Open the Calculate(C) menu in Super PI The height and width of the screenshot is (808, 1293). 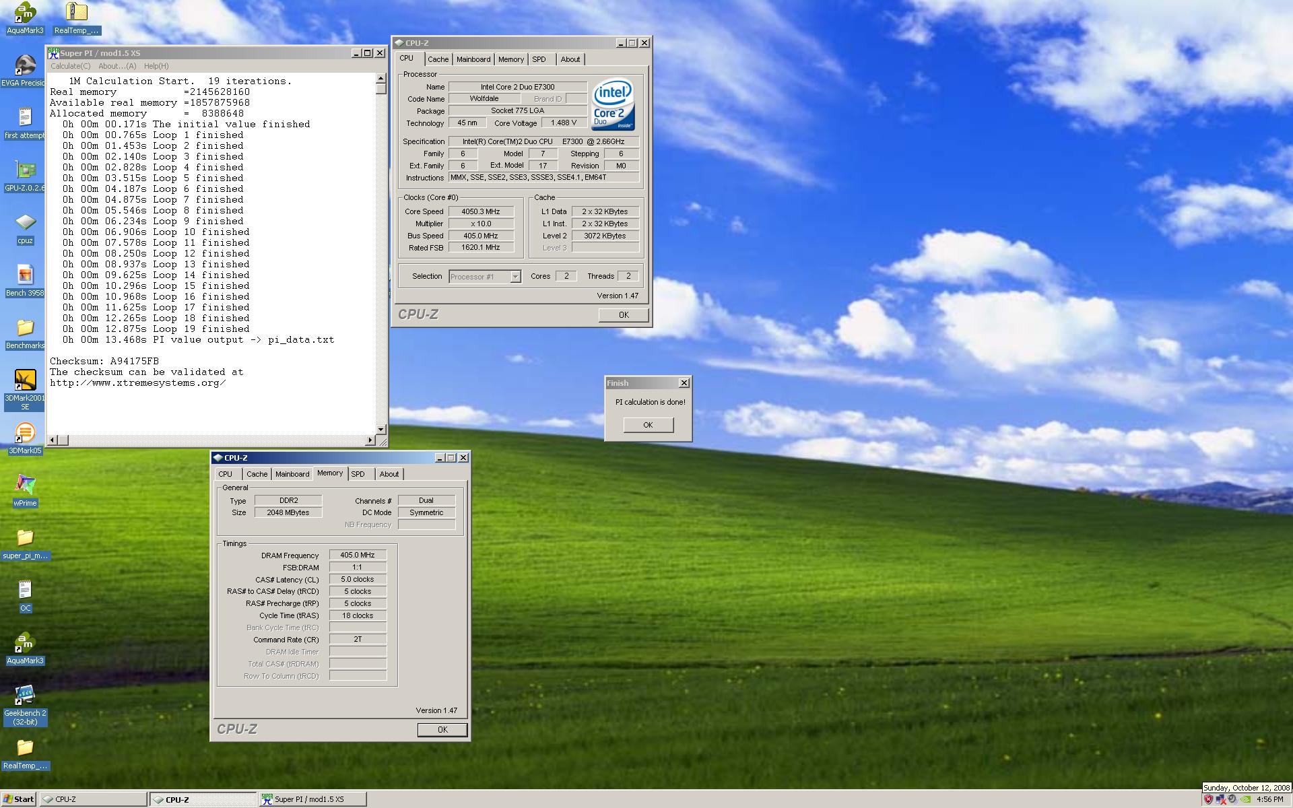[71, 66]
